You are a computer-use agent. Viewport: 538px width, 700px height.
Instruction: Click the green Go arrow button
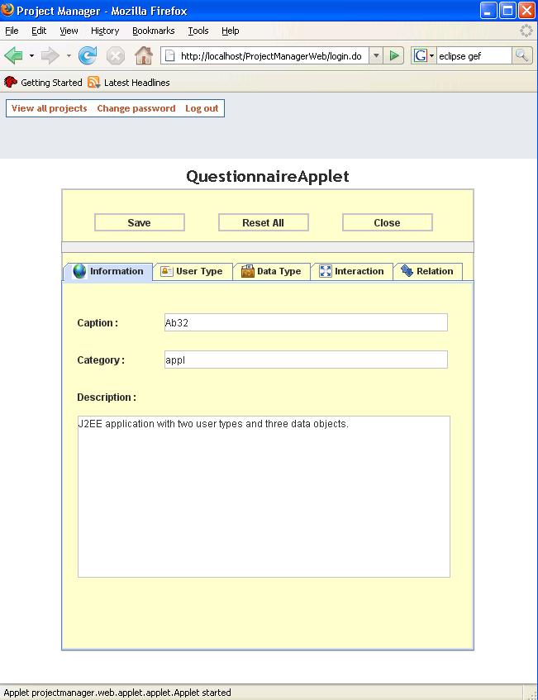[x=393, y=56]
